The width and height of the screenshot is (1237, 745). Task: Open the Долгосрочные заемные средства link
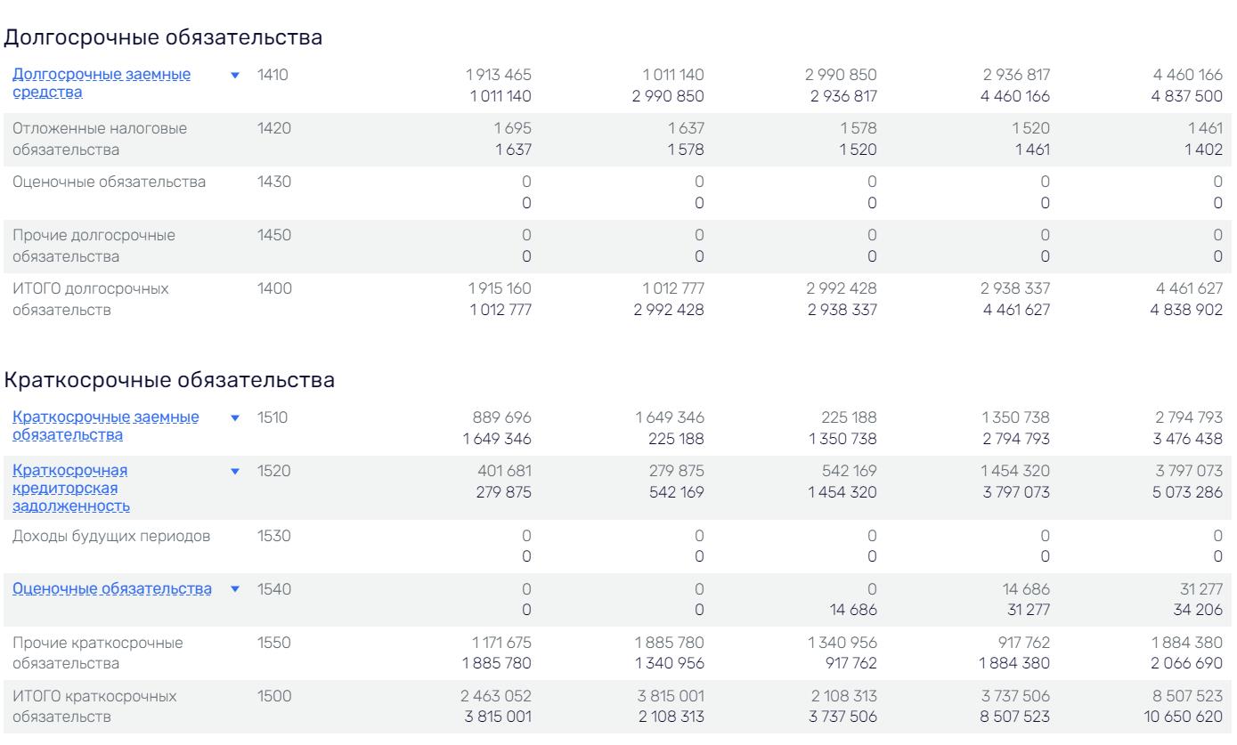pyautogui.click(x=102, y=83)
